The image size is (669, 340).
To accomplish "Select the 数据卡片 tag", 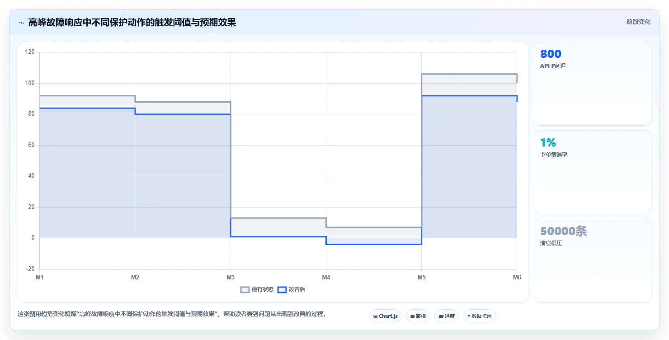I will point(479,316).
